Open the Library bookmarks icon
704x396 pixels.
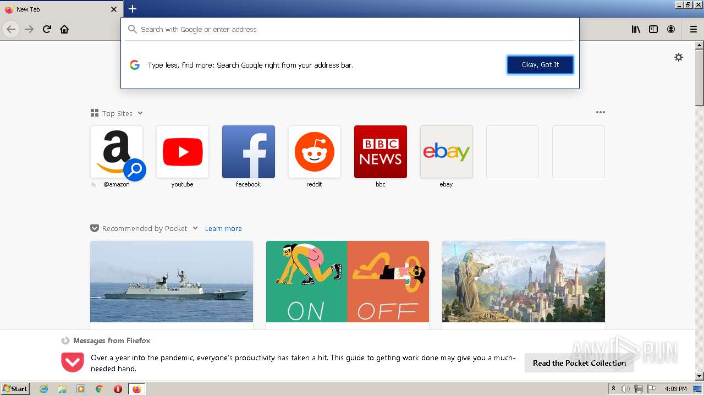point(636,29)
